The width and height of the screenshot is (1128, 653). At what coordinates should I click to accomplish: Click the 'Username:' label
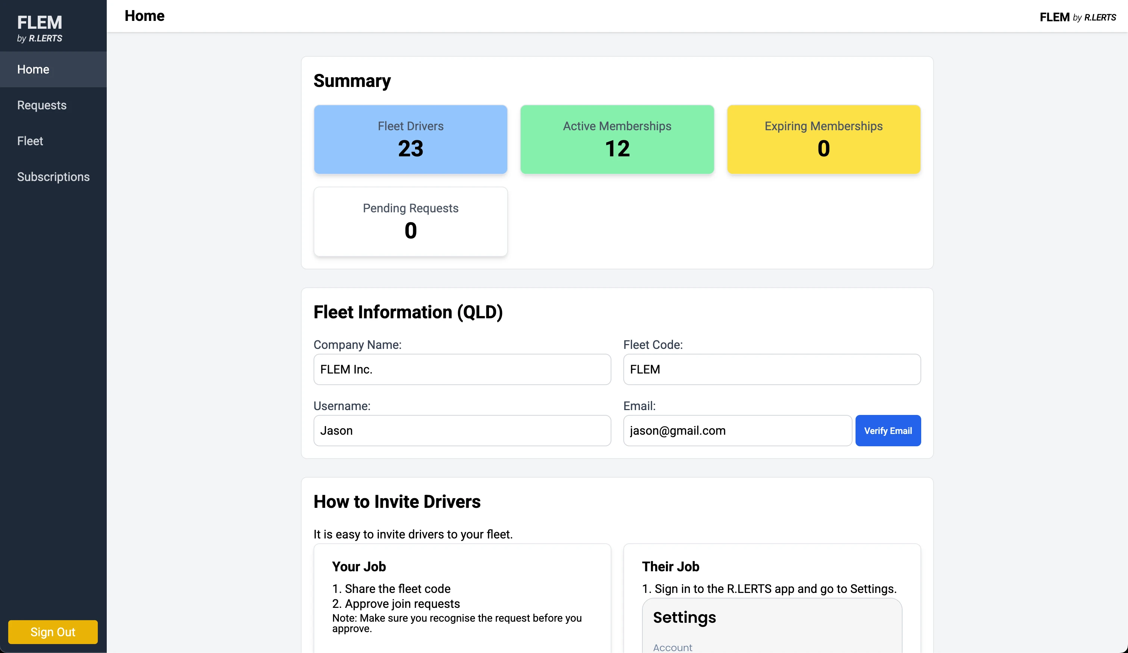pos(342,406)
